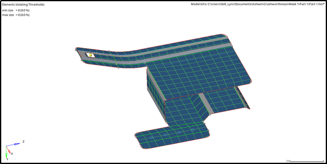327x164 pixels.
Task: Click the min size threshold readout
Action: pos(16,10)
